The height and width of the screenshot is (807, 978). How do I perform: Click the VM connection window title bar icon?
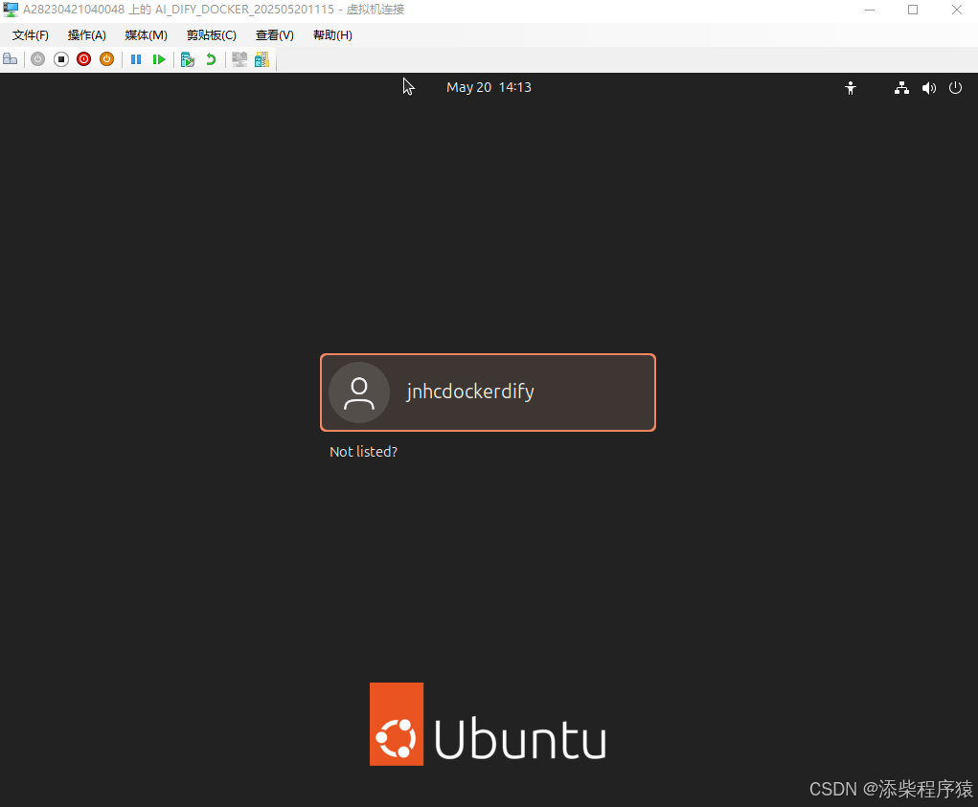coord(11,10)
